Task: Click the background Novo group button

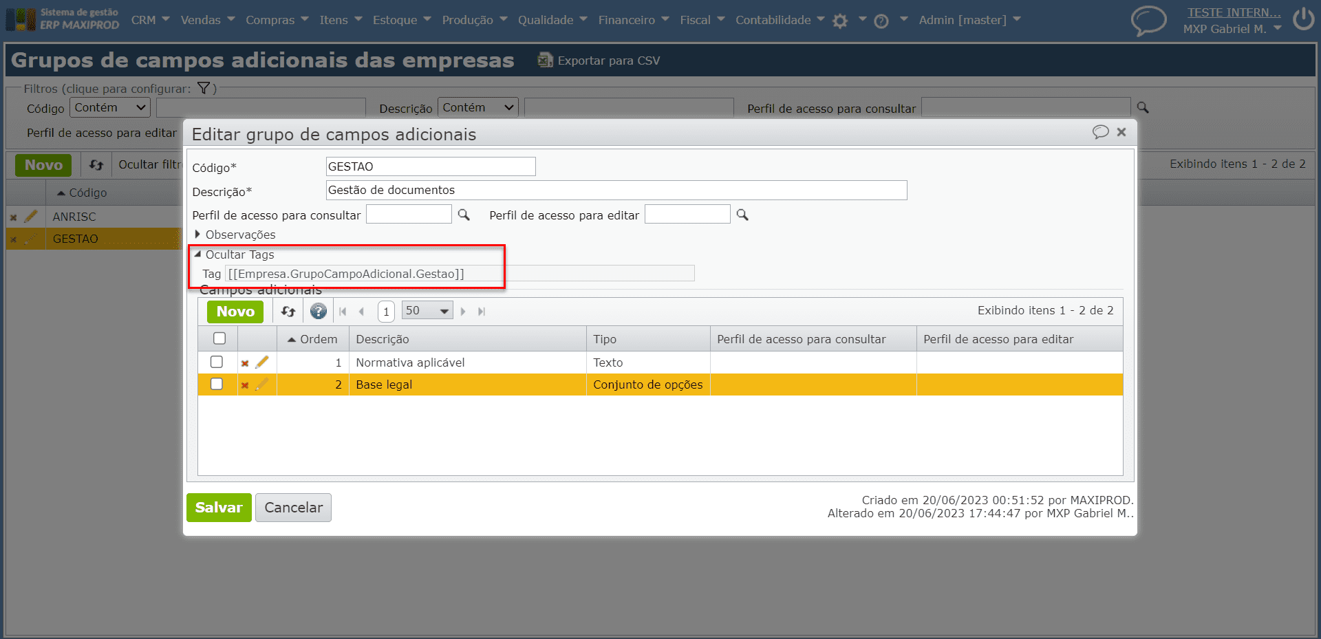Action: (43, 165)
